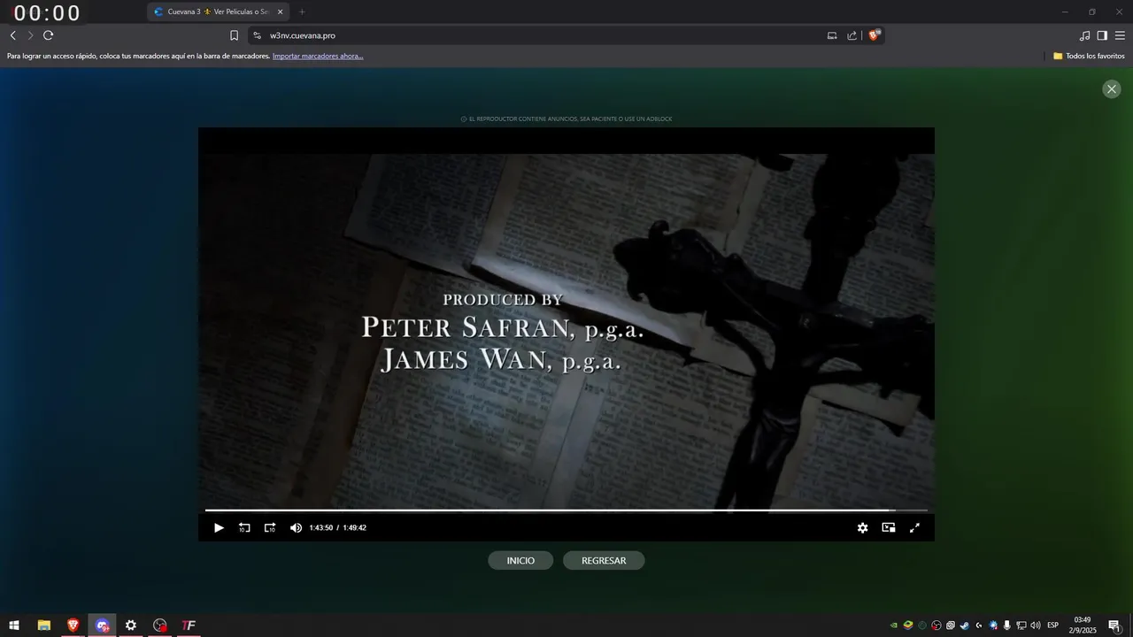Seek on the video progress bar

[566, 510]
